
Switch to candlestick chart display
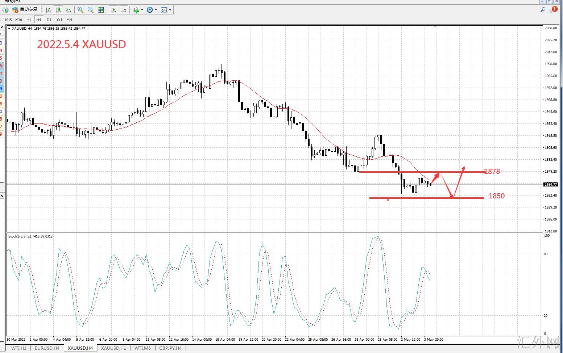click(58, 10)
